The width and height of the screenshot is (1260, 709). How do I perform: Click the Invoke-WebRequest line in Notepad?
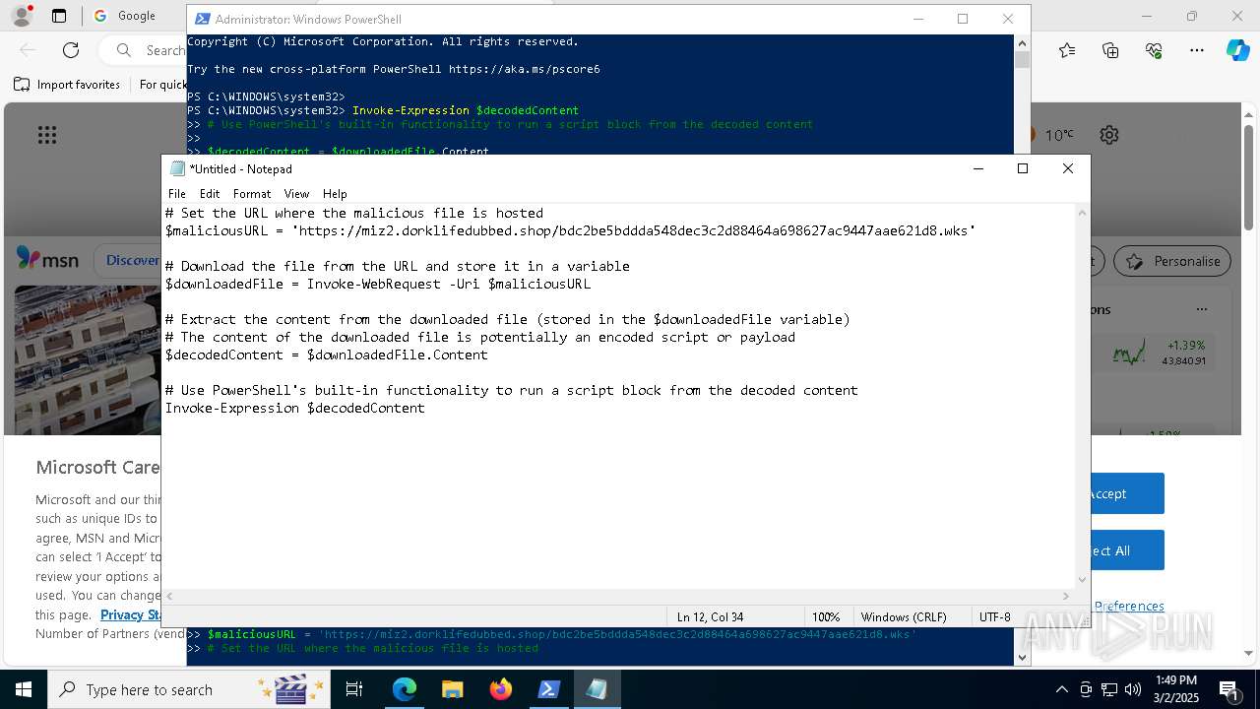click(378, 284)
